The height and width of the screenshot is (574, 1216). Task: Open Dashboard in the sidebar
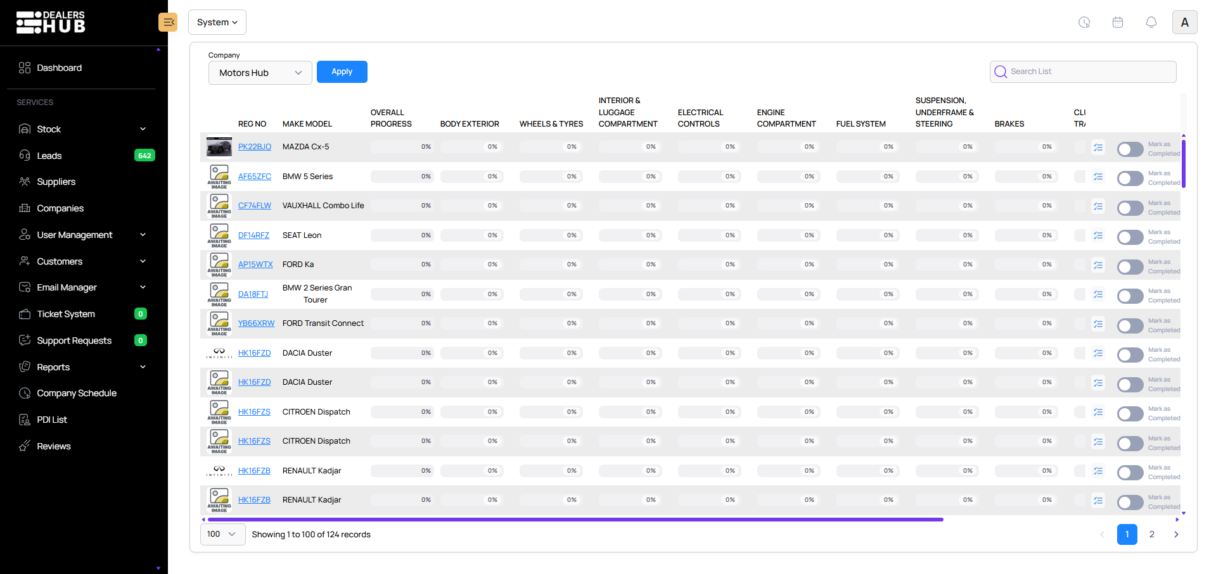coord(60,68)
